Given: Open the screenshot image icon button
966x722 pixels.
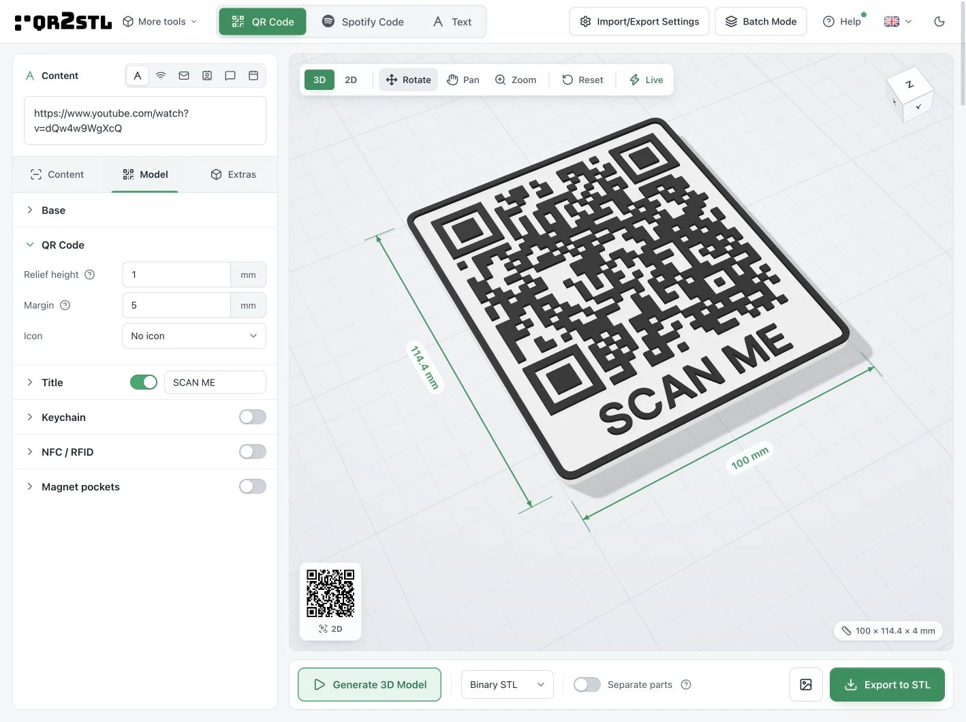Looking at the screenshot, I should 806,685.
